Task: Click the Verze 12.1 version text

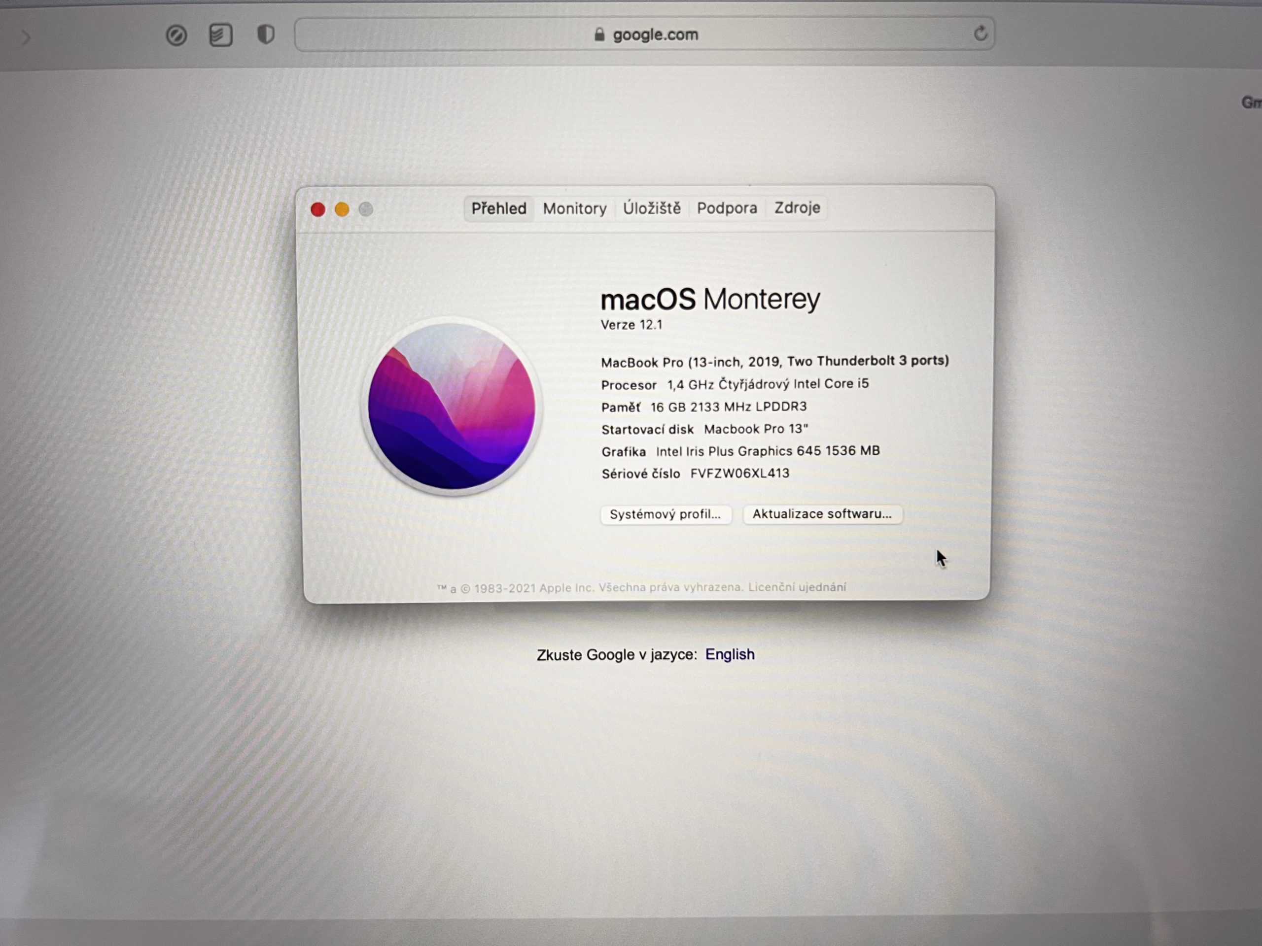Action: tap(631, 325)
